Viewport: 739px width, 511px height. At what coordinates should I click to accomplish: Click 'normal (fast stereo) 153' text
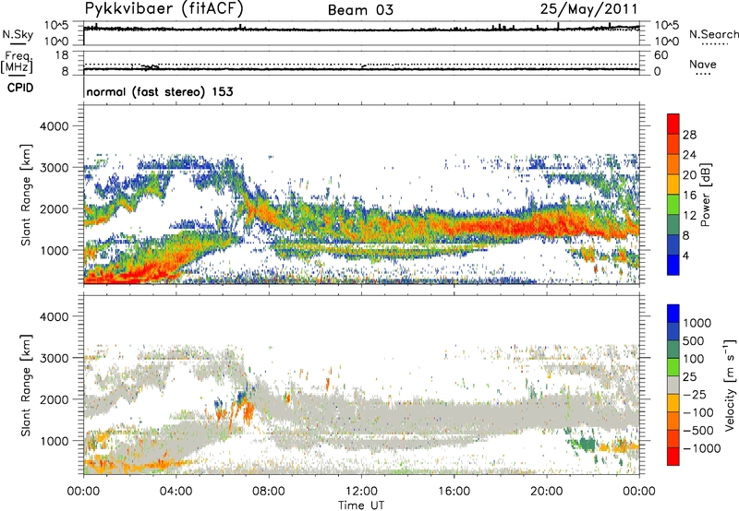(160, 91)
